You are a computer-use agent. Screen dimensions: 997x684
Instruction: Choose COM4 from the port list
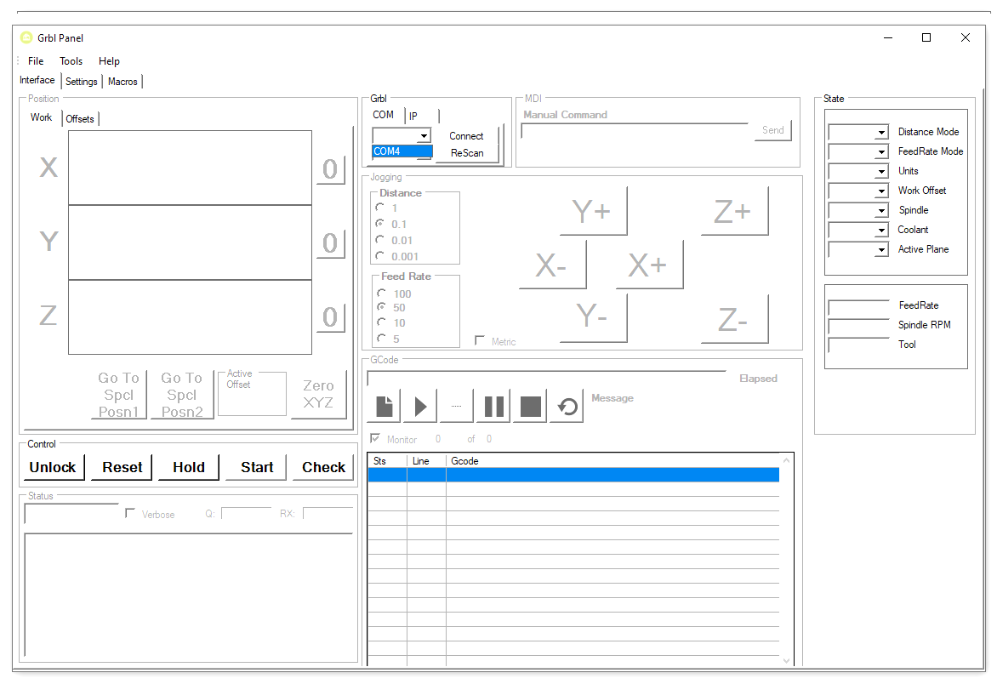[402, 151]
